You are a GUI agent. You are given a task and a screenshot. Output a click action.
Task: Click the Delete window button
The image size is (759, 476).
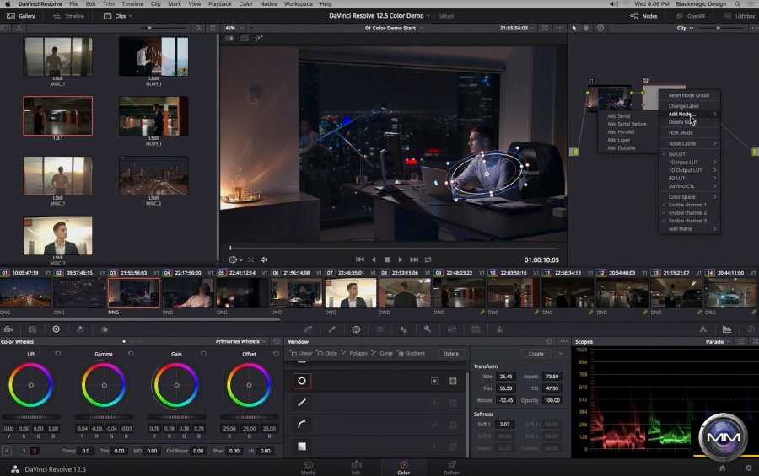[x=451, y=354]
